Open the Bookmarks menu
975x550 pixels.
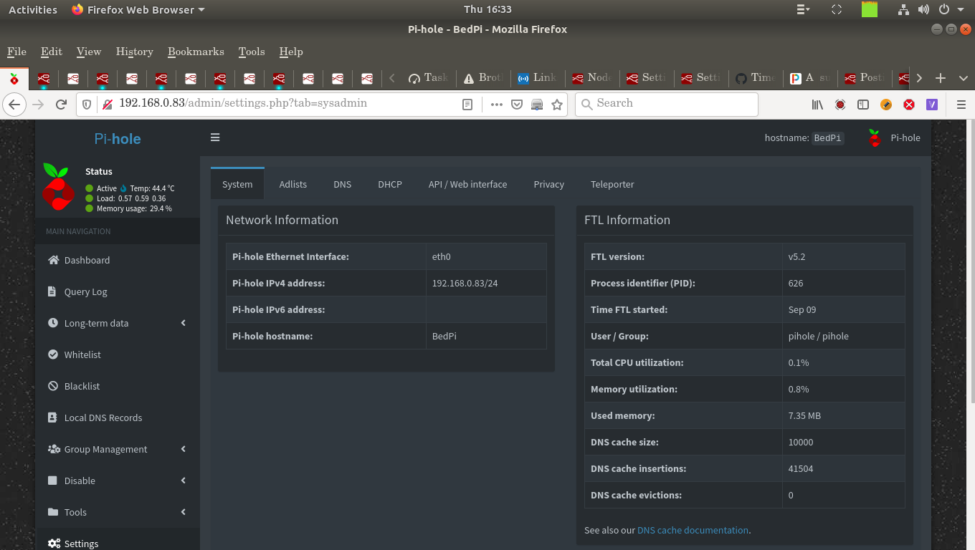[x=196, y=52]
